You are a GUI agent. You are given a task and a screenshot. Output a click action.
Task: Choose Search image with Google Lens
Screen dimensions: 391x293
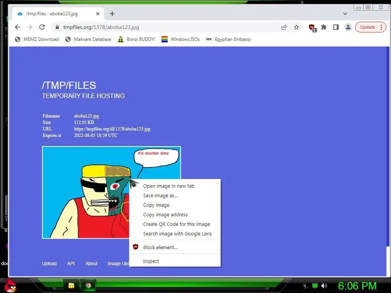[x=175, y=234]
